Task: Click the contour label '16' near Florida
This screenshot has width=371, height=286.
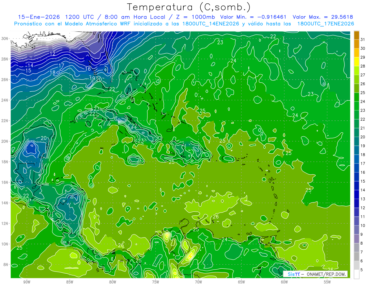Action: pos(88,69)
